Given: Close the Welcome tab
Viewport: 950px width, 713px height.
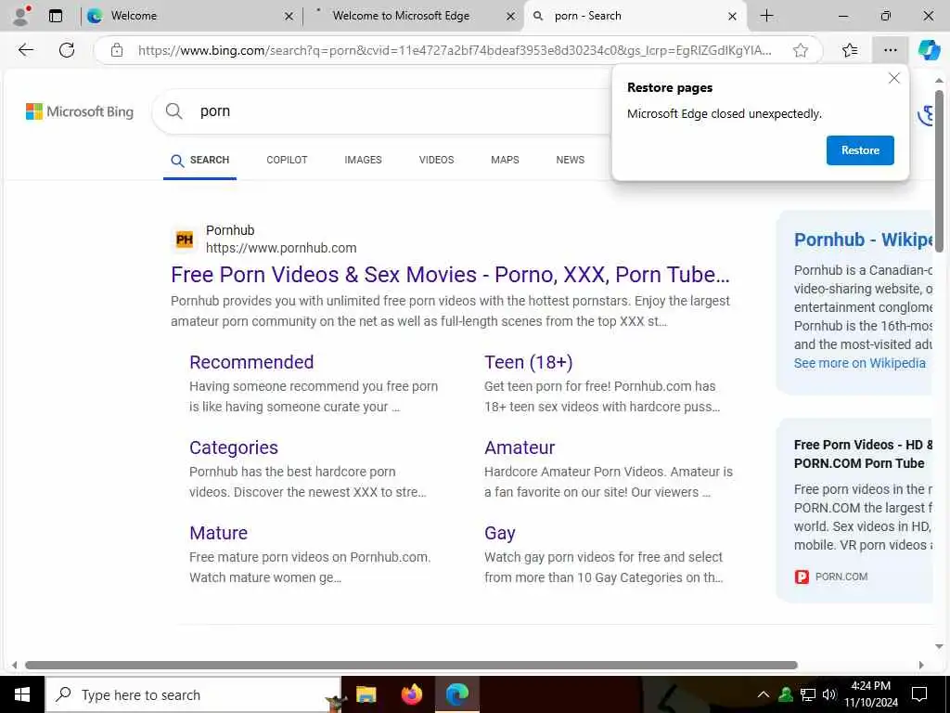Looking at the screenshot, I should pyautogui.click(x=289, y=17).
